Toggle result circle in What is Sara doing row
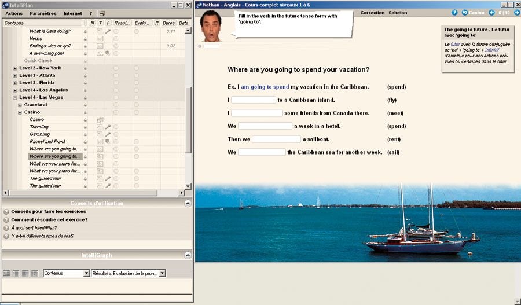This screenshot has height=305, width=521. click(116, 31)
